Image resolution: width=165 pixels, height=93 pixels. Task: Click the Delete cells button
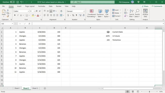click(x=117, y=13)
